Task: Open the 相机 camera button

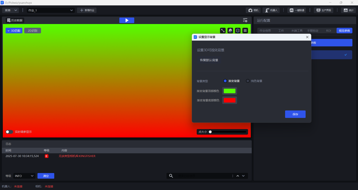Action: [253, 10]
